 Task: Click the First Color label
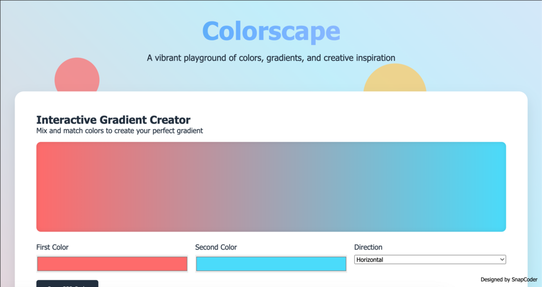click(52, 247)
